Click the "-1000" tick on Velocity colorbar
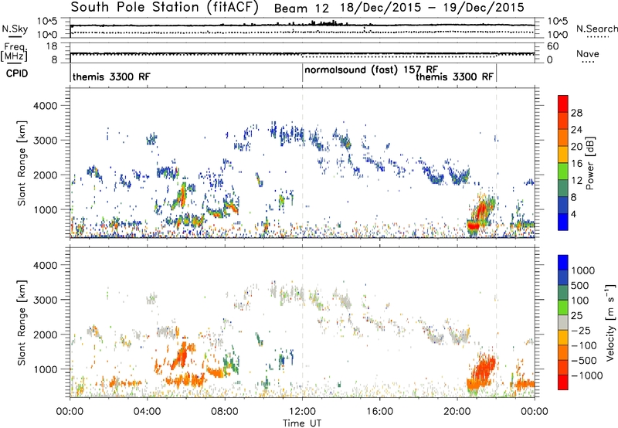The image size is (618, 428). [x=587, y=375]
